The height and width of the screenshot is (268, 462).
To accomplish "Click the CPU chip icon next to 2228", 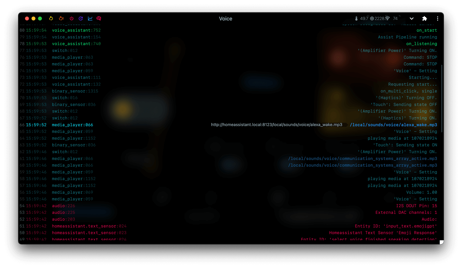I will (372, 18).
